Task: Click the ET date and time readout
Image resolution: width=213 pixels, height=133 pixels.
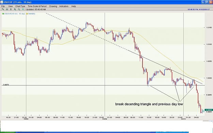Action: 199,10
